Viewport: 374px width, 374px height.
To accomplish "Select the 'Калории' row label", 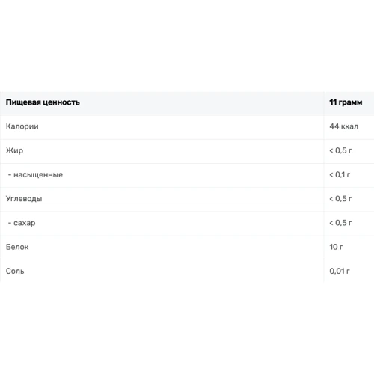I will (22, 126).
